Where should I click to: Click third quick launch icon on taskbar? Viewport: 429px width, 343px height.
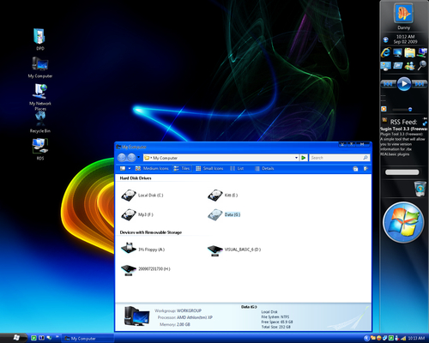(49, 338)
